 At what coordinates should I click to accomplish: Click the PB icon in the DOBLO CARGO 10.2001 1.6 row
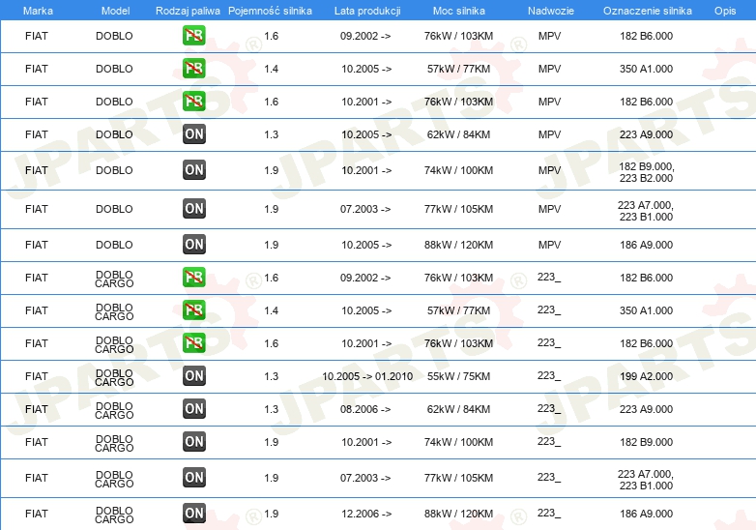(193, 343)
